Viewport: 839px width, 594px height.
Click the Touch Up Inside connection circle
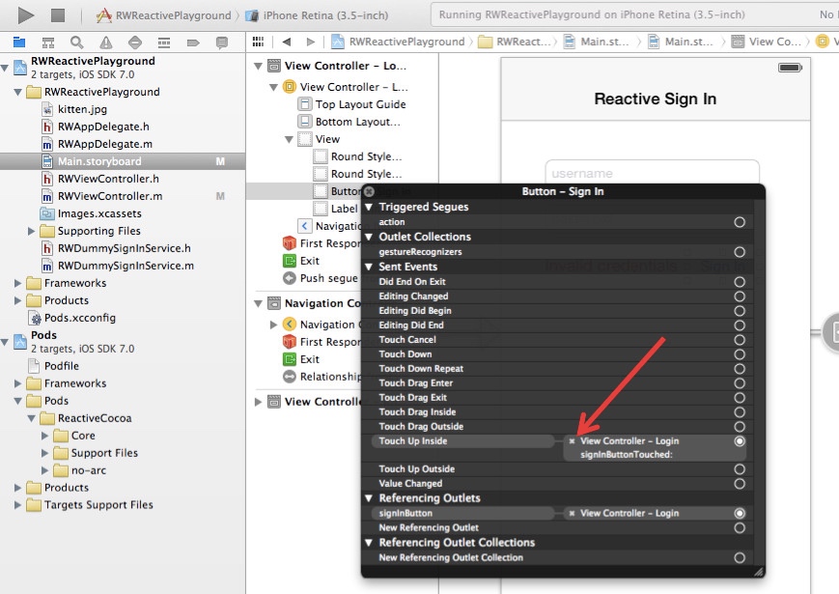[740, 441]
